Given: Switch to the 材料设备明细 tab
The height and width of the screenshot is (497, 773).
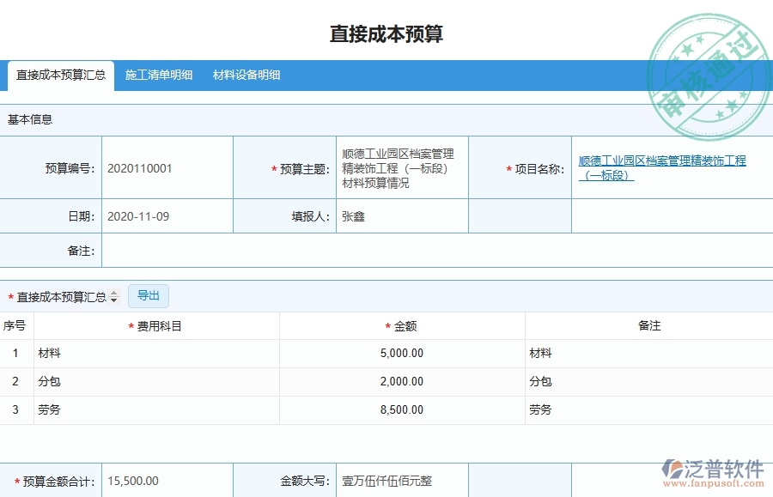Looking at the screenshot, I should (247, 75).
